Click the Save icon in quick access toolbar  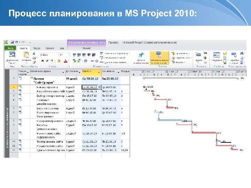pos(12,42)
